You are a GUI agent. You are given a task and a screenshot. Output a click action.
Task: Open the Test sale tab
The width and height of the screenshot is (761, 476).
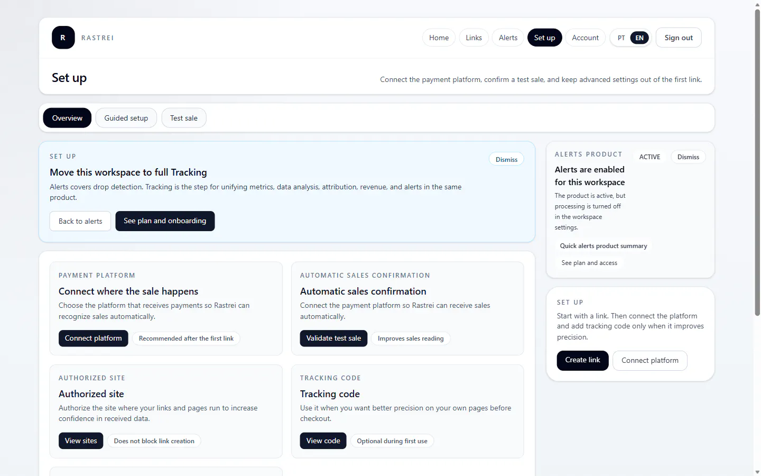pos(184,118)
